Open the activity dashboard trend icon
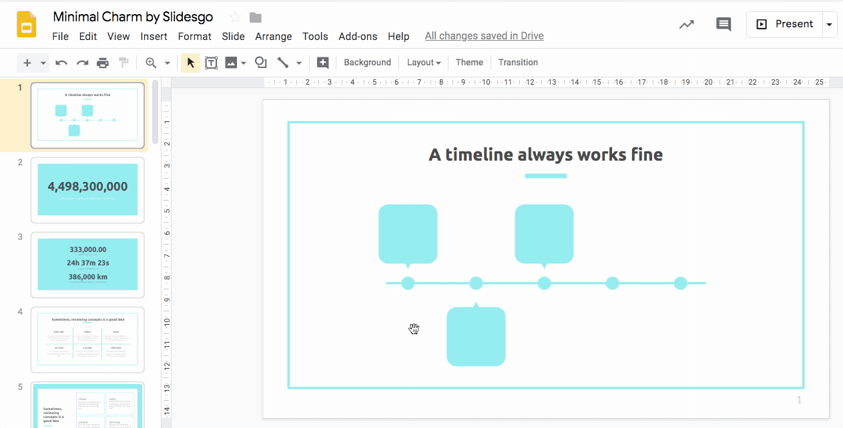This screenshot has height=428, width=843. [686, 25]
